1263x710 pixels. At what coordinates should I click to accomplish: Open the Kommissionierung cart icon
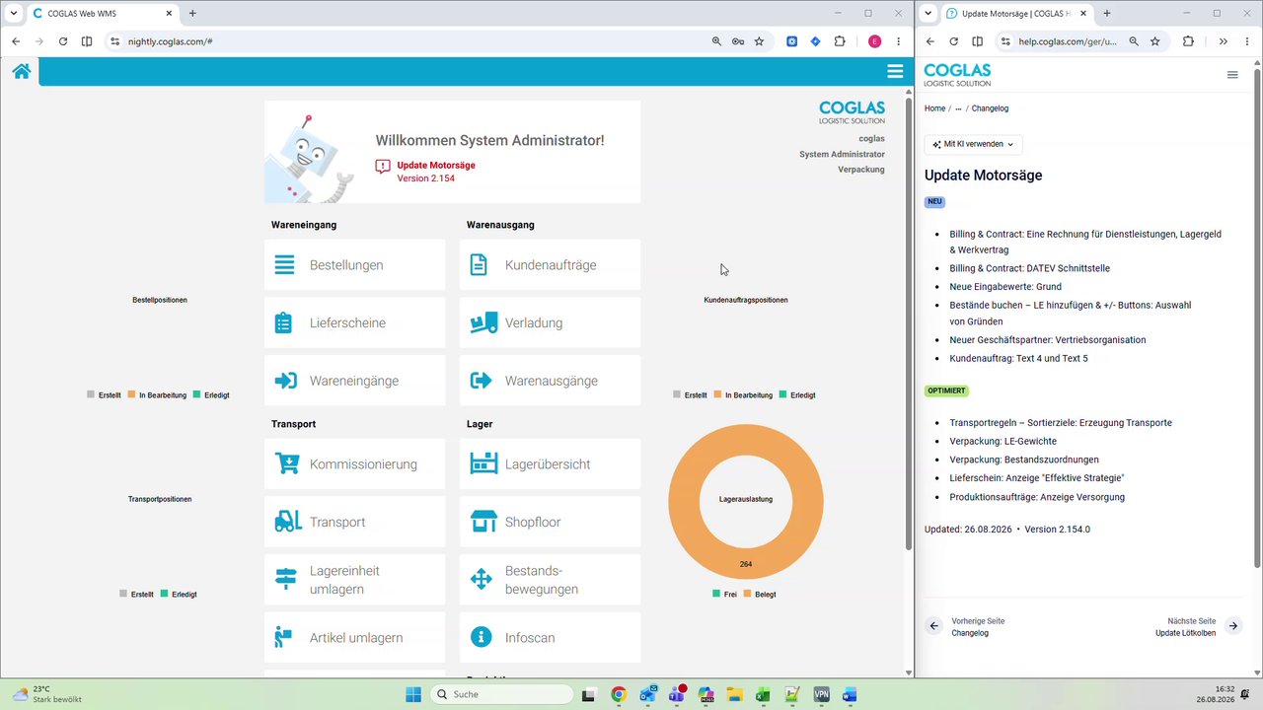(x=287, y=463)
